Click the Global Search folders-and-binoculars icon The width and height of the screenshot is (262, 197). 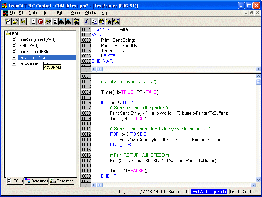click(x=77, y=22)
